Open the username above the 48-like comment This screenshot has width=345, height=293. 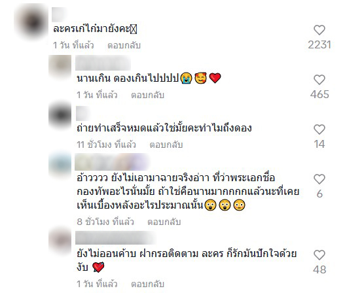[115, 237]
